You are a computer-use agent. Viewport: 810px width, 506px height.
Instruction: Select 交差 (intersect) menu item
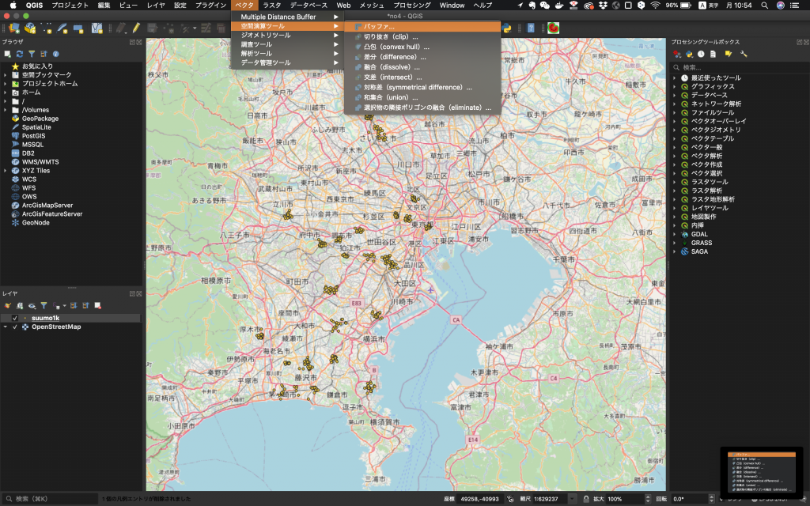(x=422, y=77)
